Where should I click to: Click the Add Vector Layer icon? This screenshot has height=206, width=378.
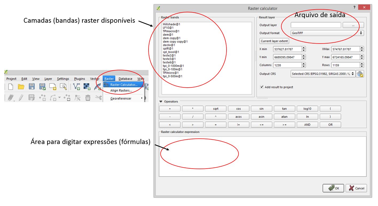point(77,86)
